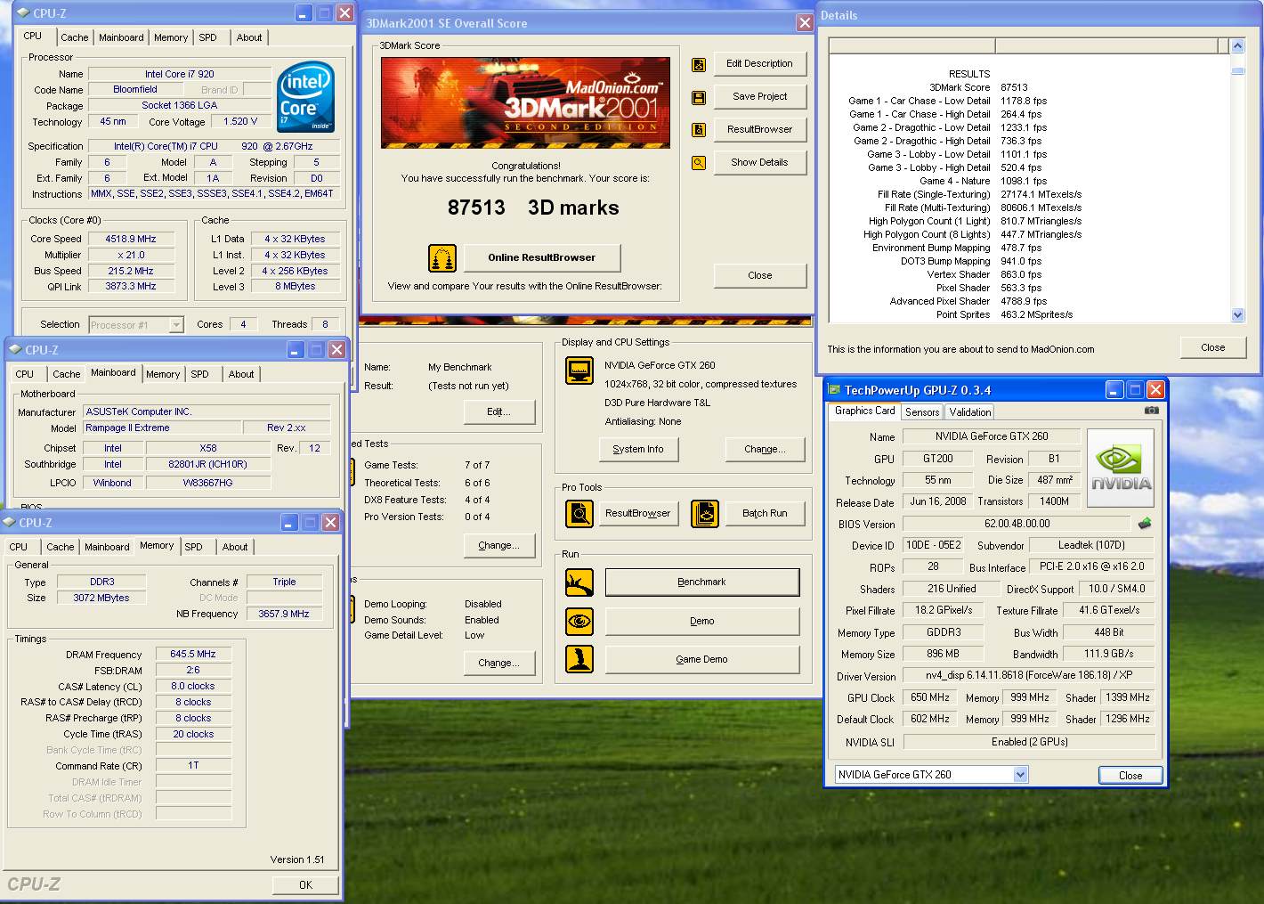Viewport: 1264px width, 904px height.
Task: Click the GPU-Z BIOS save chip icon
Action: coord(1145,524)
